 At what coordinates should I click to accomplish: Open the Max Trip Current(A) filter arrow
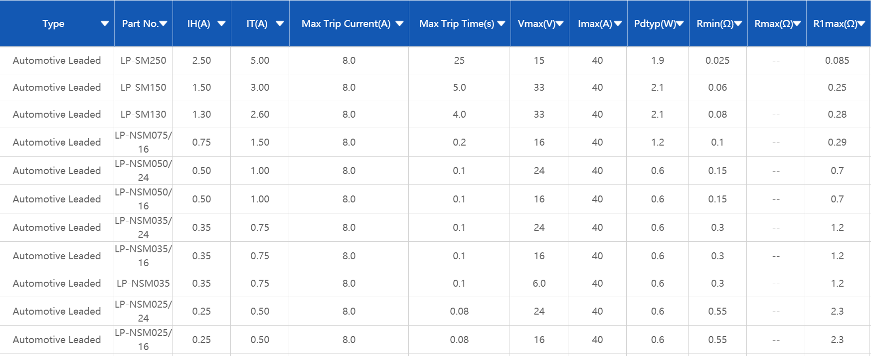[x=399, y=23]
